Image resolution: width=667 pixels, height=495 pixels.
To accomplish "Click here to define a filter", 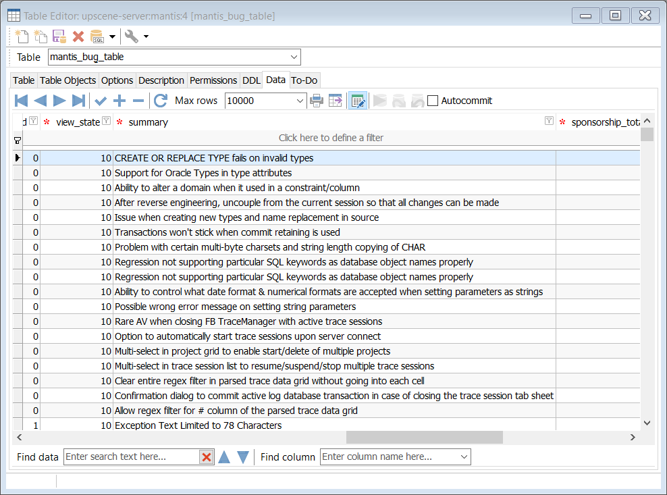I will 331,138.
